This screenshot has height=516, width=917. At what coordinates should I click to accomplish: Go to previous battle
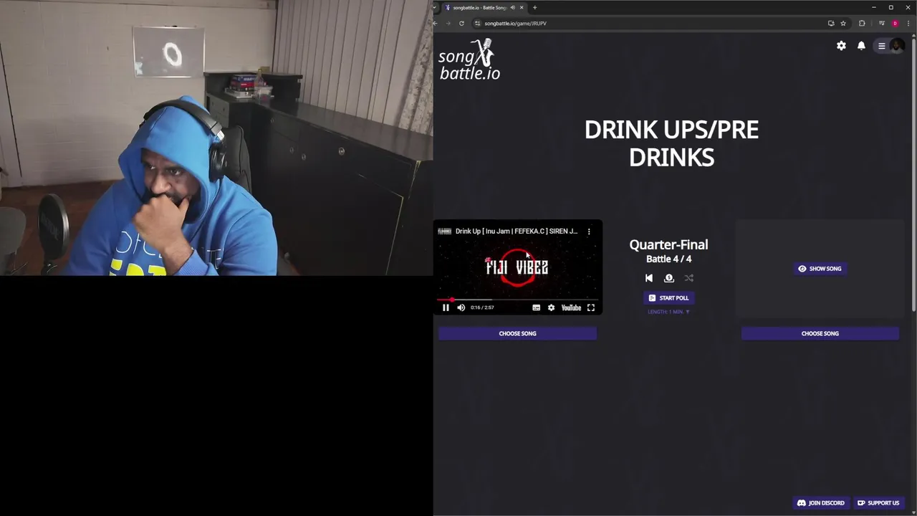(x=649, y=278)
